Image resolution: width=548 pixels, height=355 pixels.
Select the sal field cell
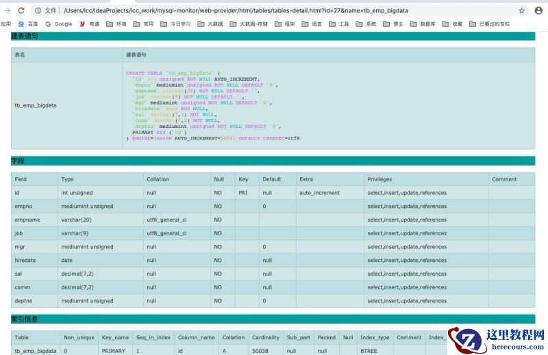click(x=34, y=274)
